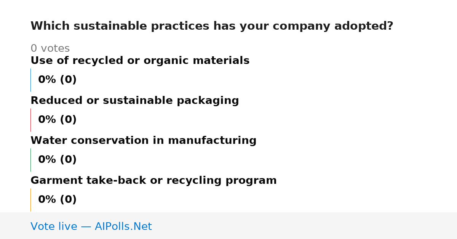Click the green result bar for water conservation
This screenshot has height=239, width=457.
click(30, 160)
